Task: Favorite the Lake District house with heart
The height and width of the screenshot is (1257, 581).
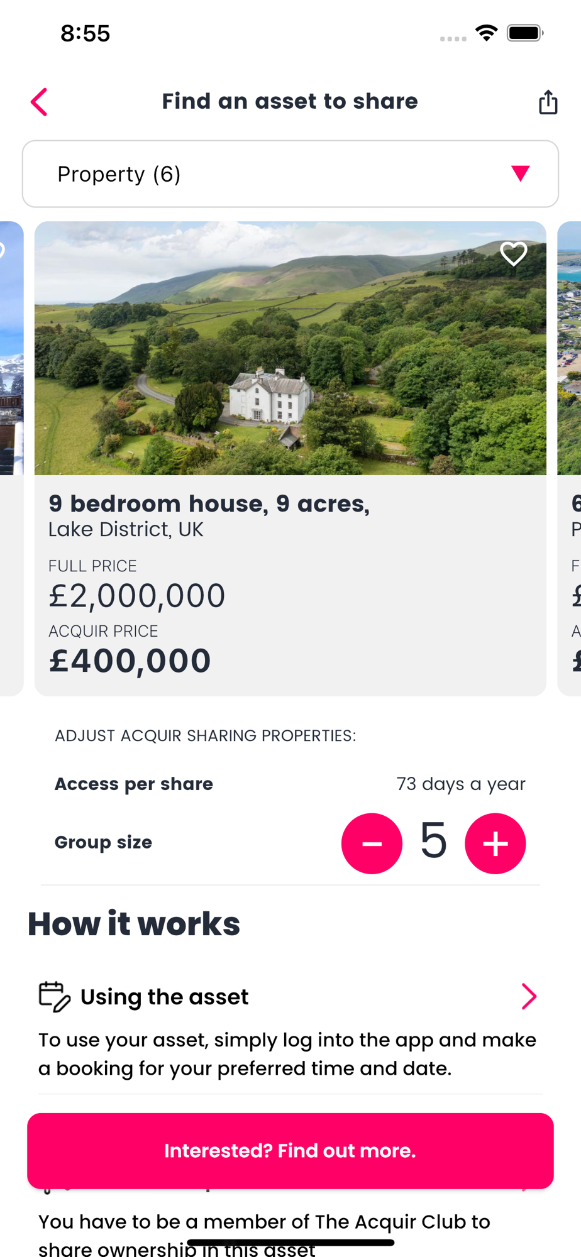Action: coord(513,254)
